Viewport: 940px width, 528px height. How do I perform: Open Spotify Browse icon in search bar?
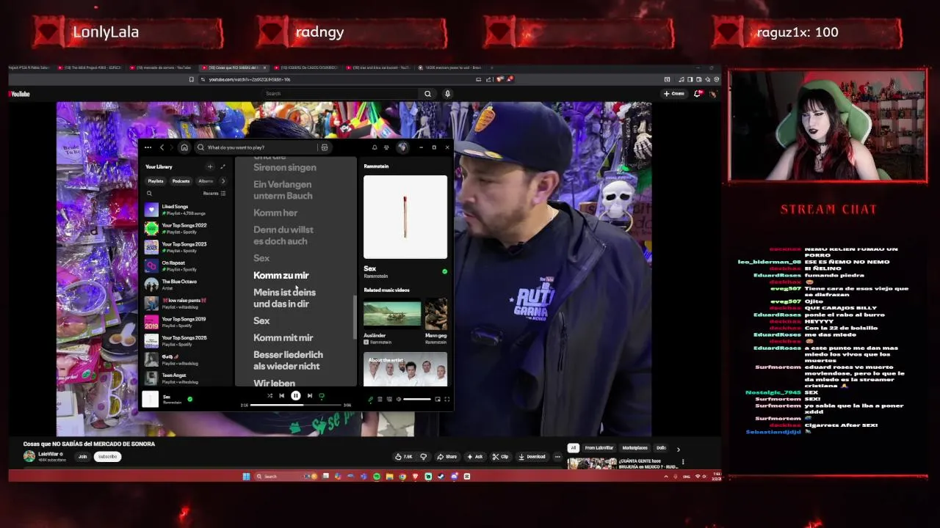[324, 147]
